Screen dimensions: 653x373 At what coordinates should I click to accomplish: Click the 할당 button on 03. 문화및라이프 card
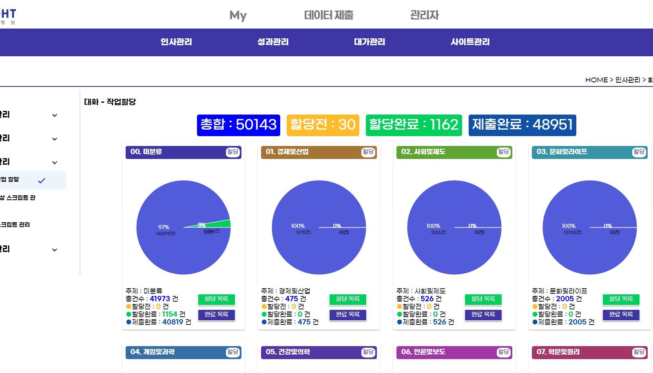(x=639, y=152)
